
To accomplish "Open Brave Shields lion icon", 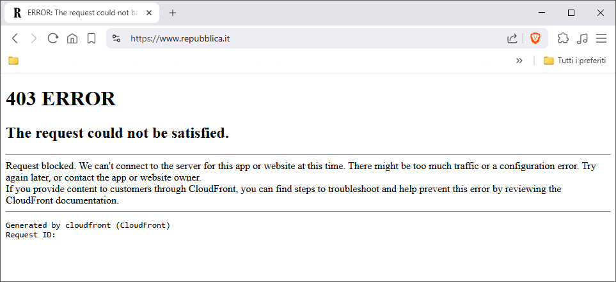I will click(x=535, y=38).
